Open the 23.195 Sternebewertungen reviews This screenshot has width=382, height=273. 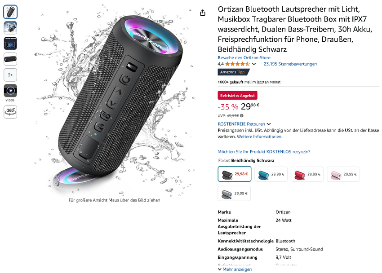pyautogui.click(x=288, y=64)
